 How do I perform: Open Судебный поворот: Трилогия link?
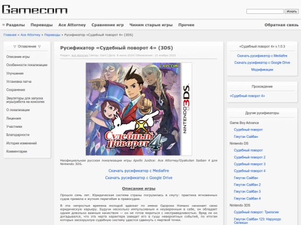click(256, 212)
